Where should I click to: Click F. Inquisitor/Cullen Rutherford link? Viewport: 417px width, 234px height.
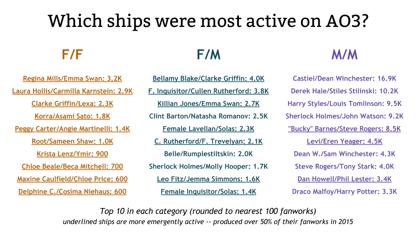(208, 91)
